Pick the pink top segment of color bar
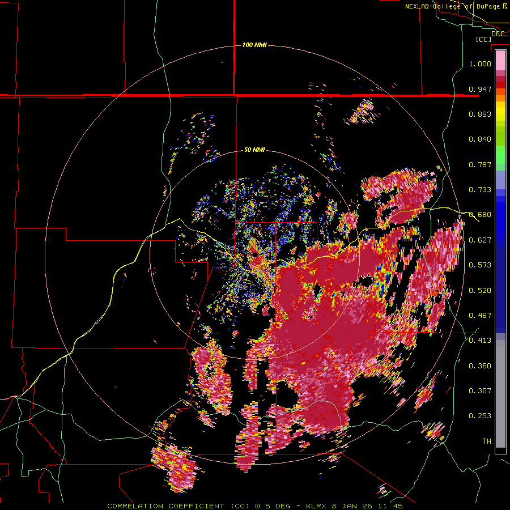 [x=500, y=61]
